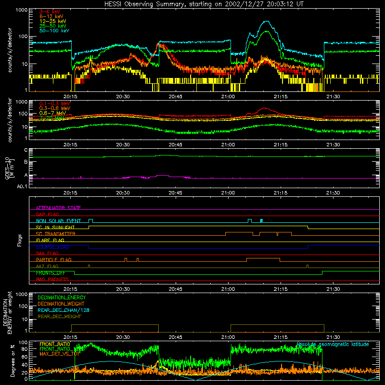
Task: Click the REAR_DEC_CHAN/128 legend entry
Action: (64, 310)
